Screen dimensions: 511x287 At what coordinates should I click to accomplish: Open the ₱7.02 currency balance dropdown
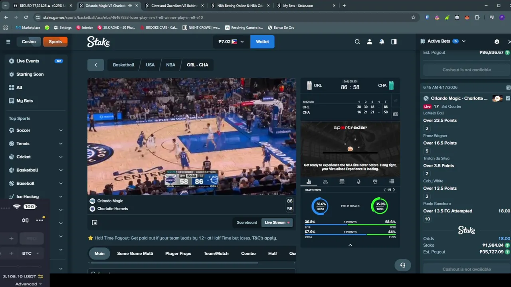pos(231,41)
